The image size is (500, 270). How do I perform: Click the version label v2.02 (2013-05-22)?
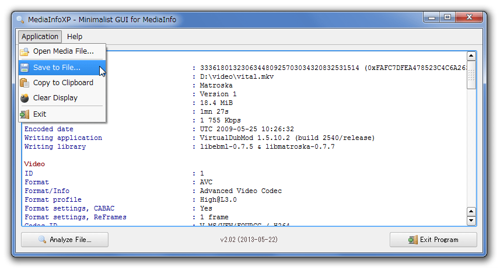tap(249, 240)
